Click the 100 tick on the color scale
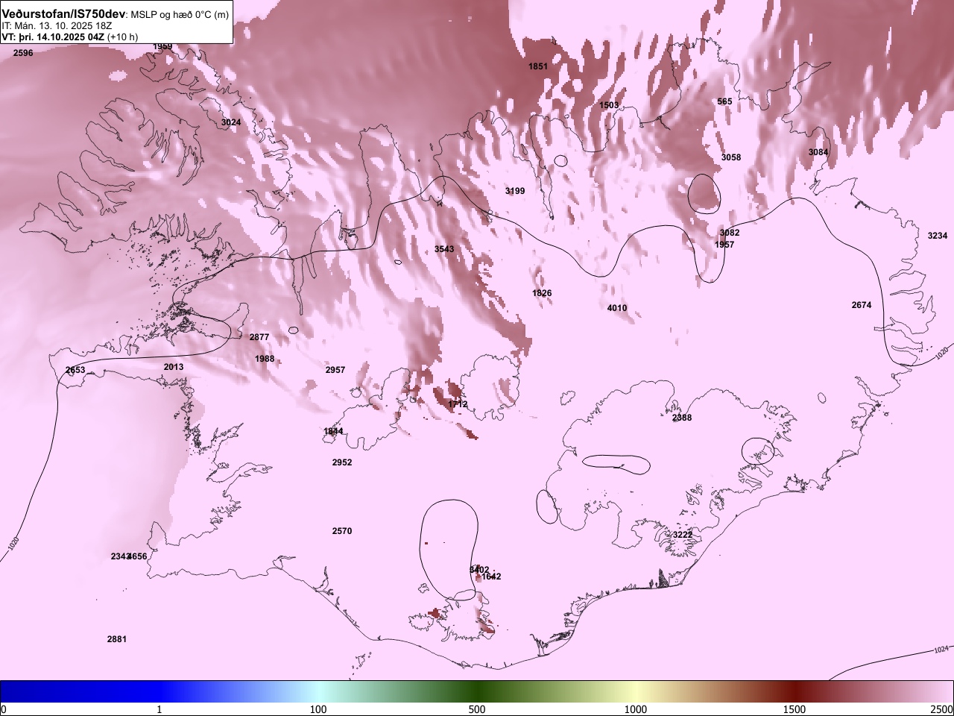 click(x=318, y=709)
